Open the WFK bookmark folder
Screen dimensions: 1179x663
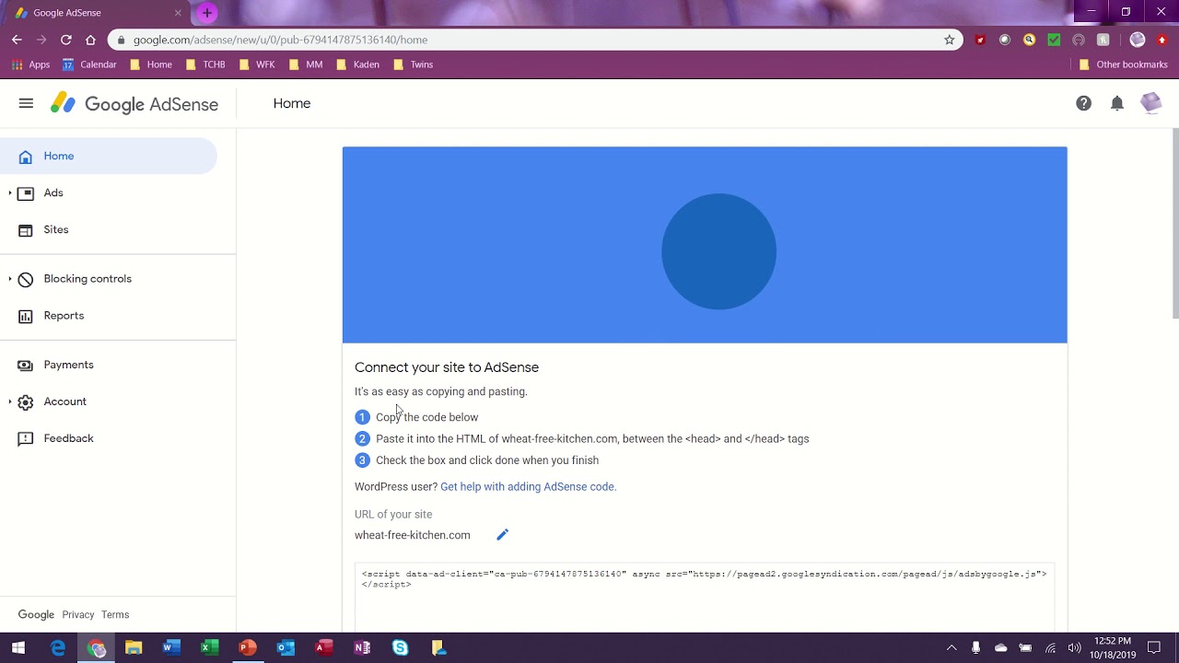[257, 64]
